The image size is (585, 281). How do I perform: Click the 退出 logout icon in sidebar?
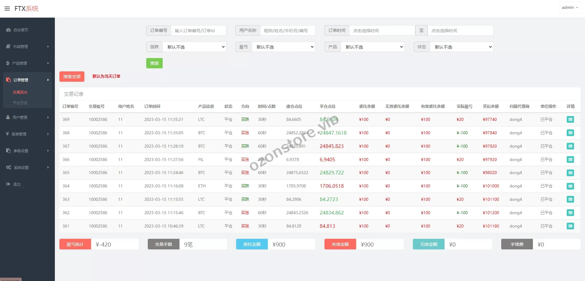click(x=8, y=184)
